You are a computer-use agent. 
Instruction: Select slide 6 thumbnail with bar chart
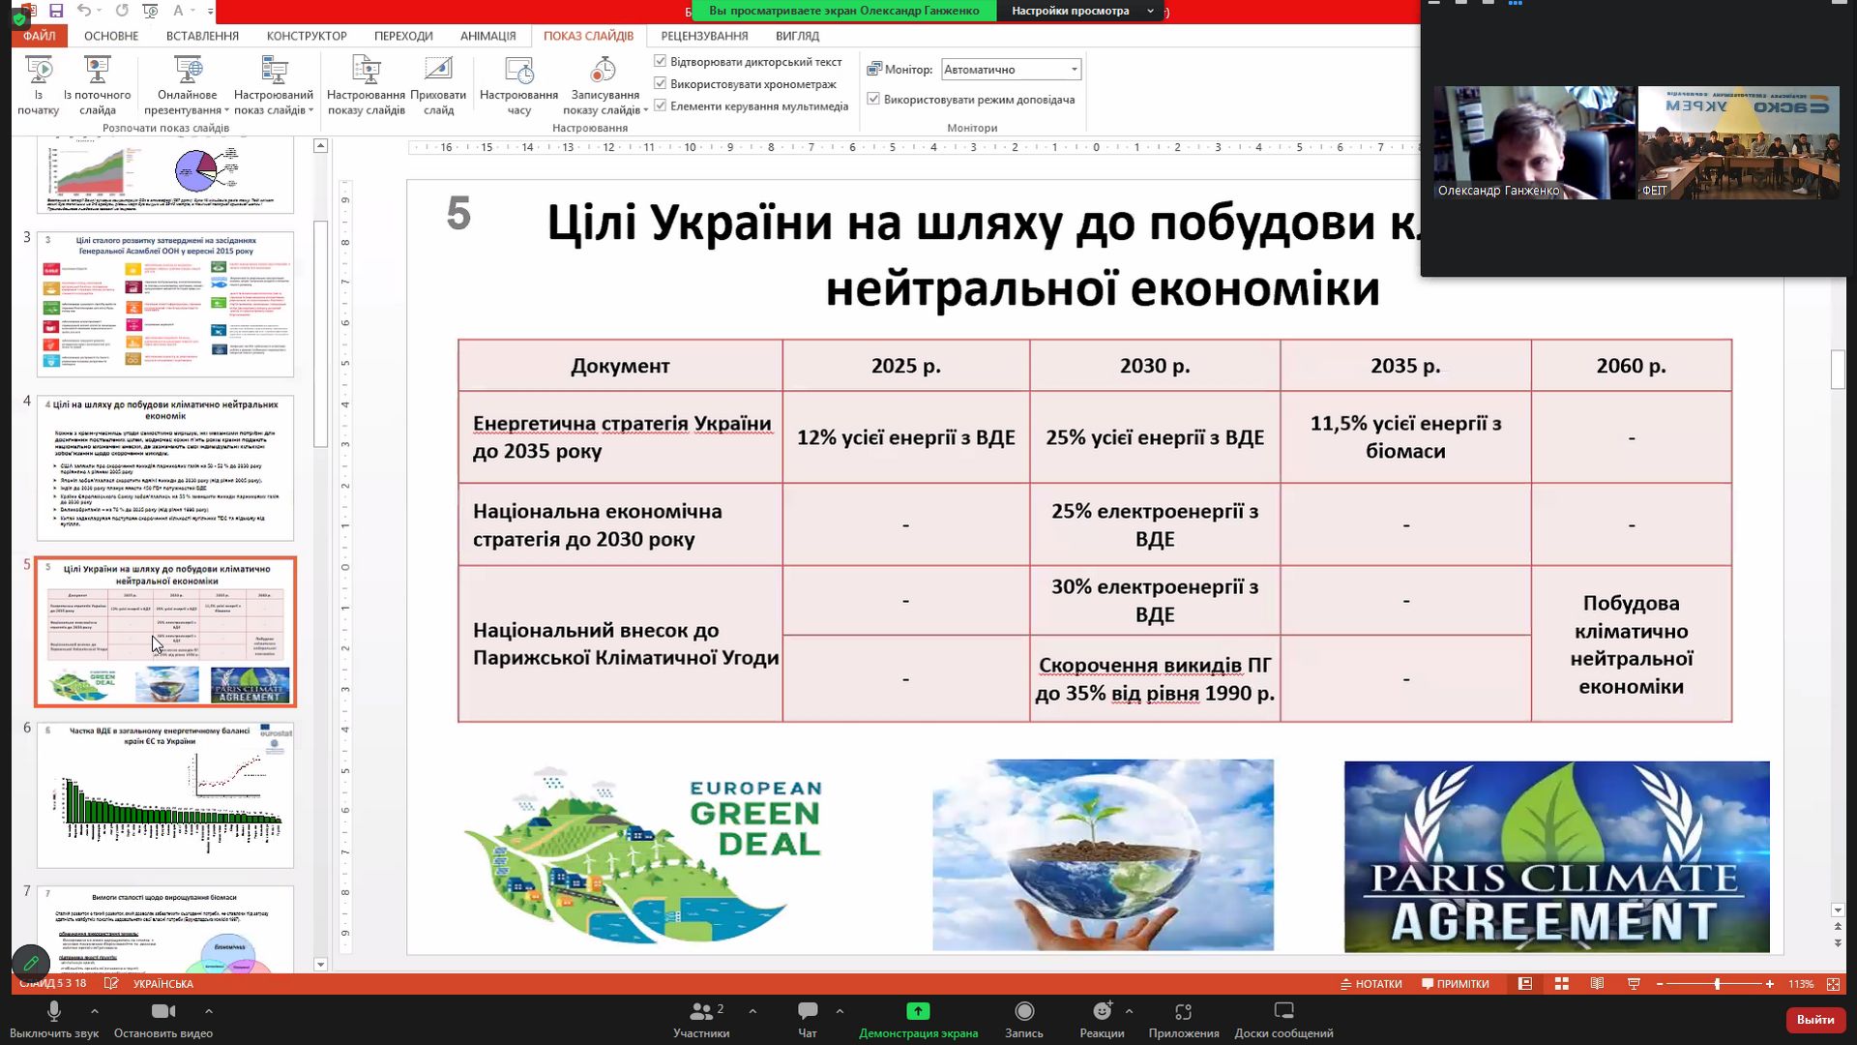click(165, 794)
